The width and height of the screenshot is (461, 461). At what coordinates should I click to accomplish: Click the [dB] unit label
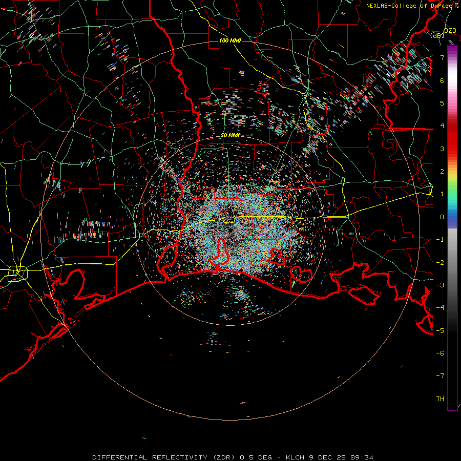click(437, 35)
